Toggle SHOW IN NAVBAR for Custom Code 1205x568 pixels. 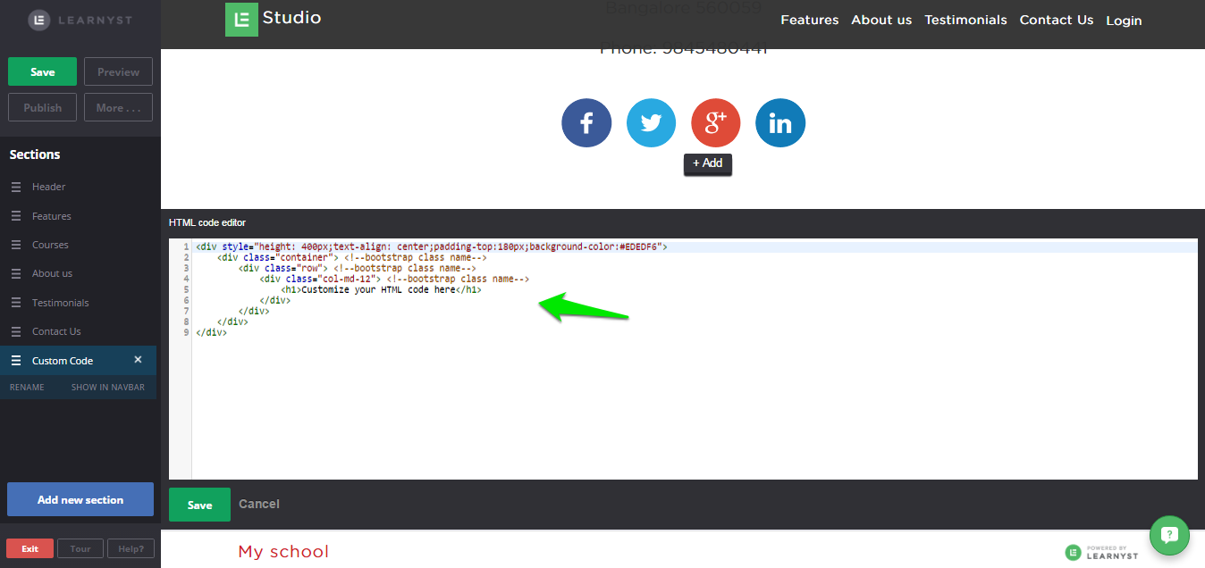point(108,388)
